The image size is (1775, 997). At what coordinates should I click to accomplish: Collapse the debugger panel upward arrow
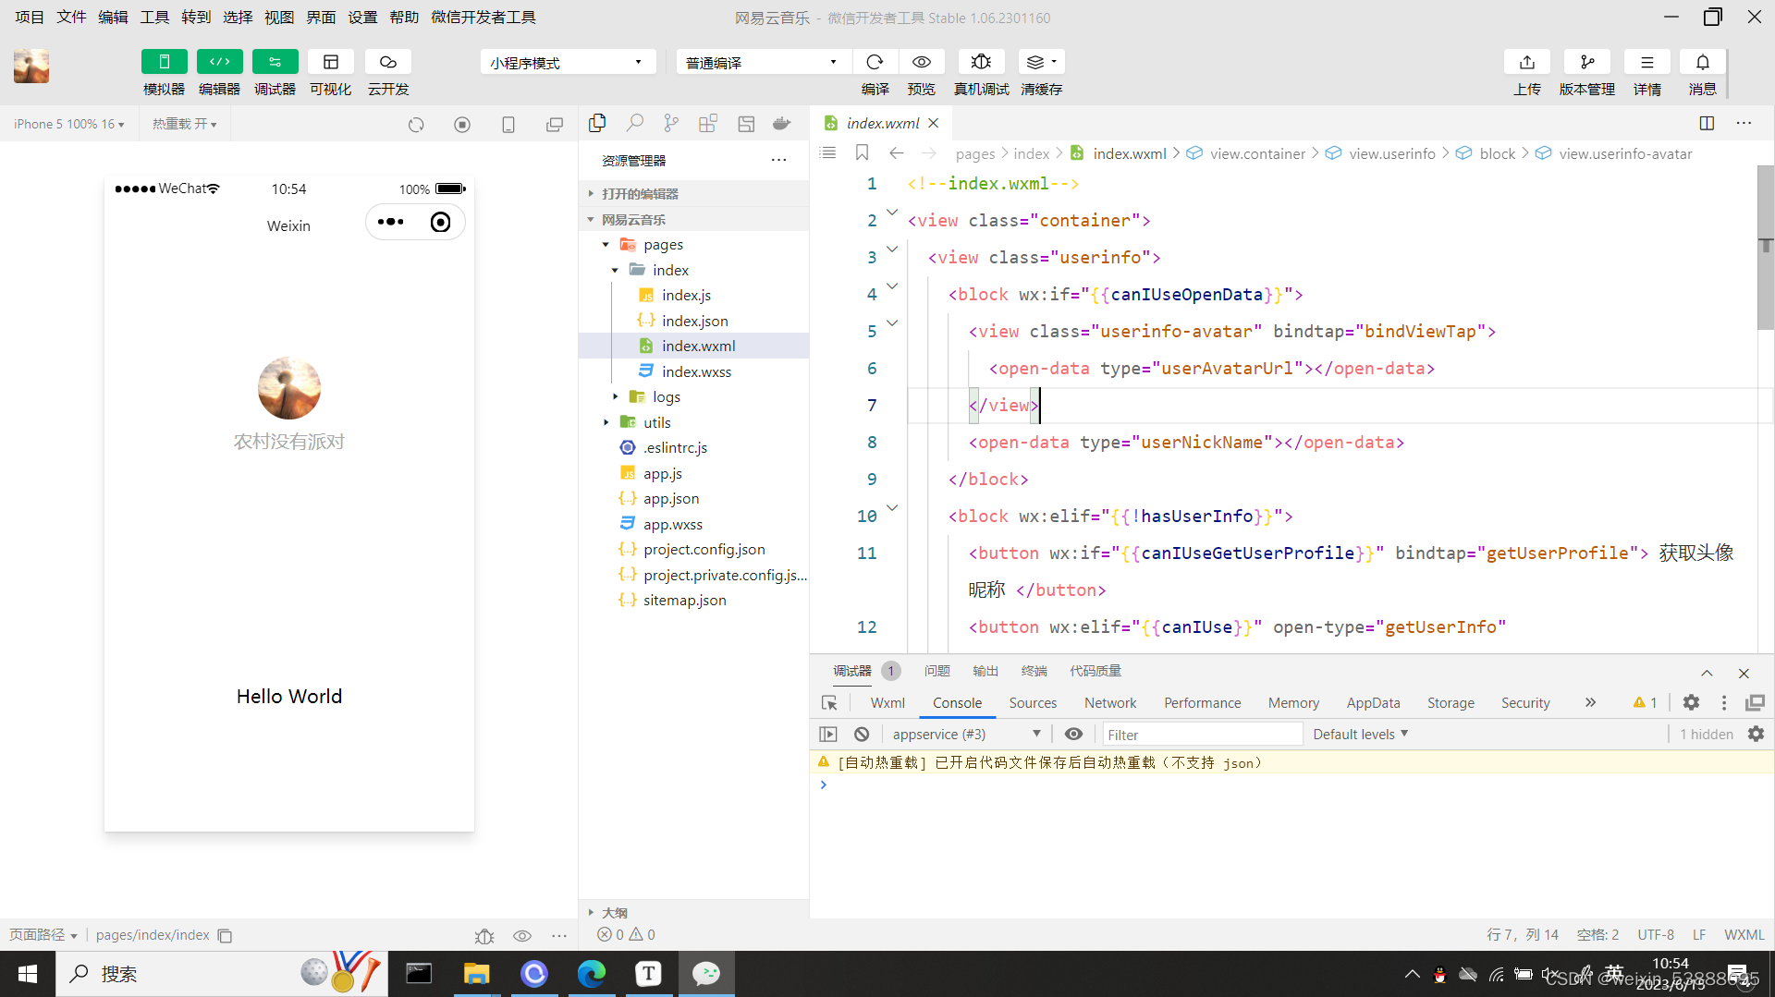coord(1707,673)
